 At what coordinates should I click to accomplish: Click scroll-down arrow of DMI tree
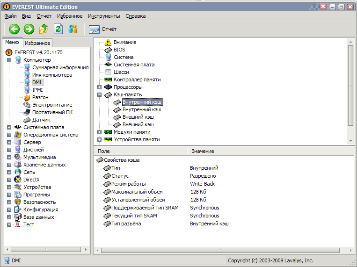click(x=350, y=141)
